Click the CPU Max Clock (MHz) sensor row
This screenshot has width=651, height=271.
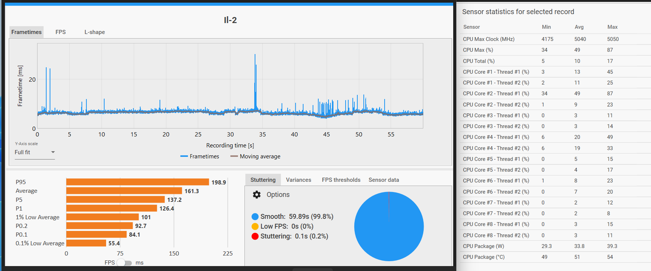click(x=554, y=39)
